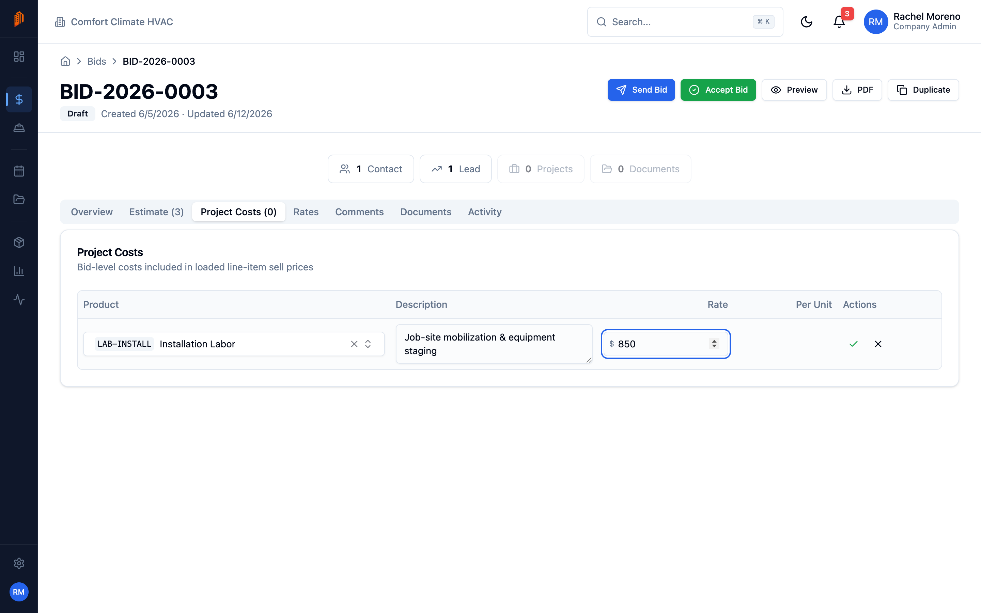Click the LAB-INSTALL product code tag
This screenshot has width=981, height=613.
[x=124, y=344]
